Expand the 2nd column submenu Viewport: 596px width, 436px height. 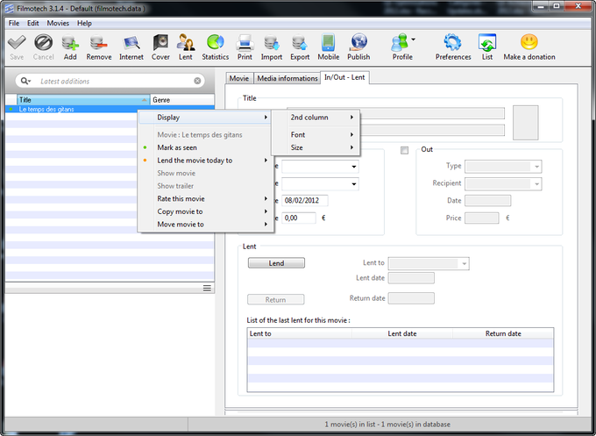(x=316, y=118)
